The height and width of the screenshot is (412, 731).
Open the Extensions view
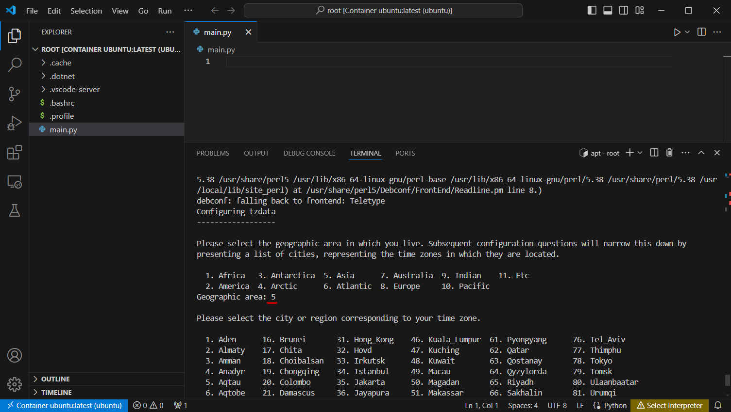[x=15, y=152]
